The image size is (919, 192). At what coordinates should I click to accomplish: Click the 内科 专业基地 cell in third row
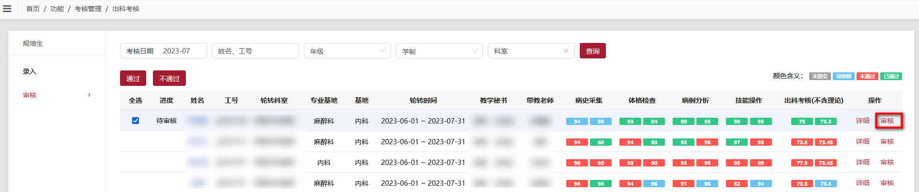pyautogui.click(x=324, y=163)
